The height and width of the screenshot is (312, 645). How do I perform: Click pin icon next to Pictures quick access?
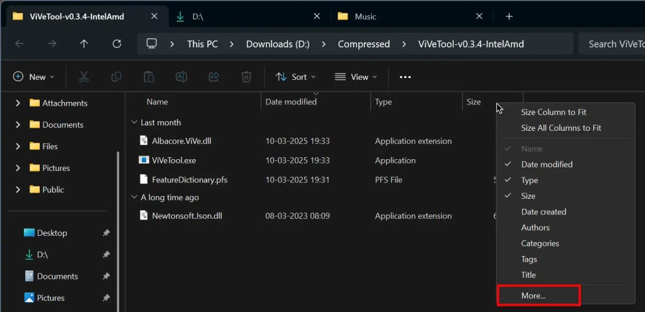(106, 298)
